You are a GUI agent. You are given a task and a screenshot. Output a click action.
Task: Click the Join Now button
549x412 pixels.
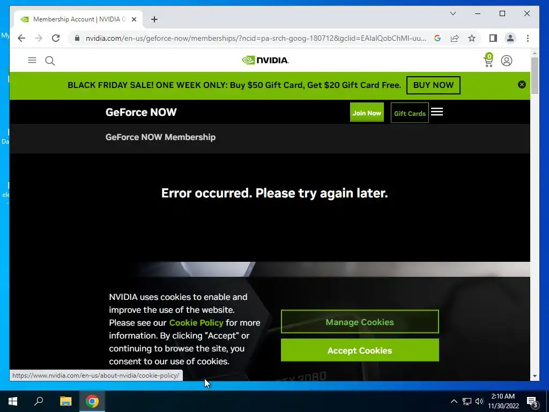pyautogui.click(x=367, y=113)
